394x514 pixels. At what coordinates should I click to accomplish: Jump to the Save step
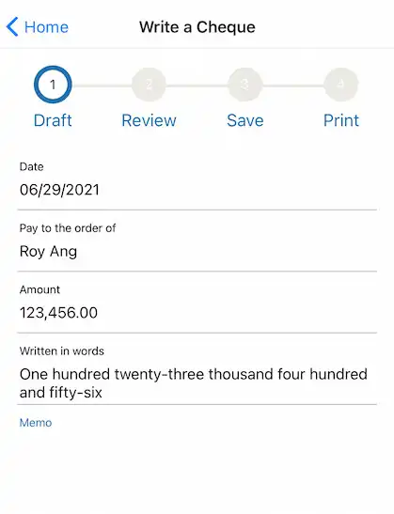[x=245, y=120]
